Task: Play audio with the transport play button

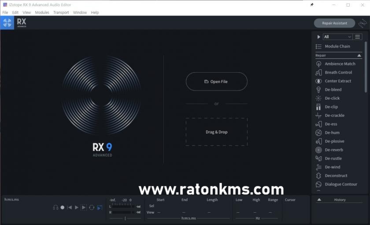Action: (77, 207)
